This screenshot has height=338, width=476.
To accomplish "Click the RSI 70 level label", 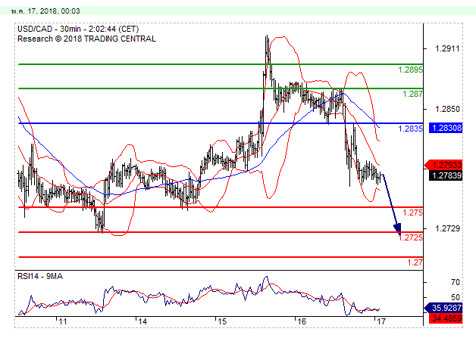I will [x=456, y=282].
